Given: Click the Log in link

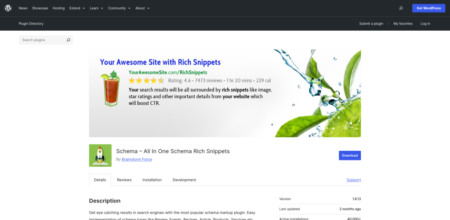Looking at the screenshot, I should click(425, 24).
